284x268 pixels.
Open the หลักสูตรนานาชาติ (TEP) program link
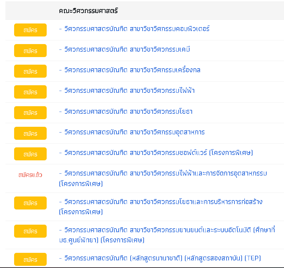coord(160,258)
